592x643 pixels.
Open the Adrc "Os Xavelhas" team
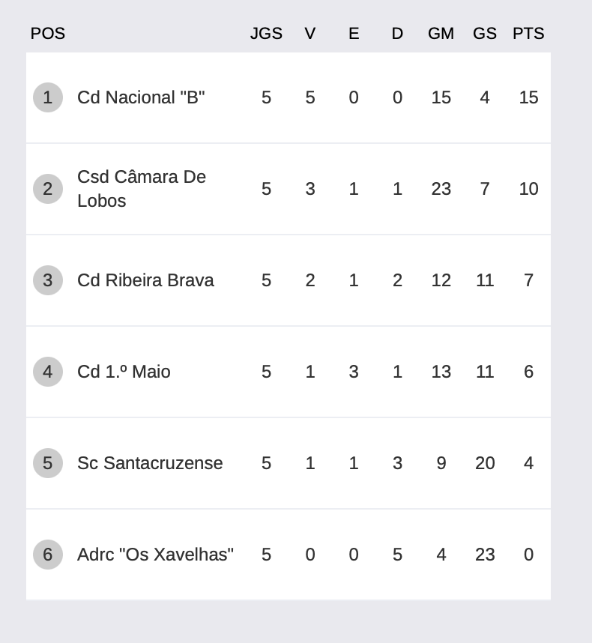(155, 555)
